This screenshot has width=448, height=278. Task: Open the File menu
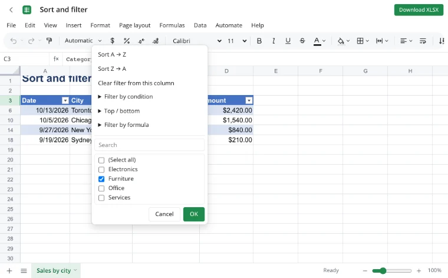click(x=11, y=25)
